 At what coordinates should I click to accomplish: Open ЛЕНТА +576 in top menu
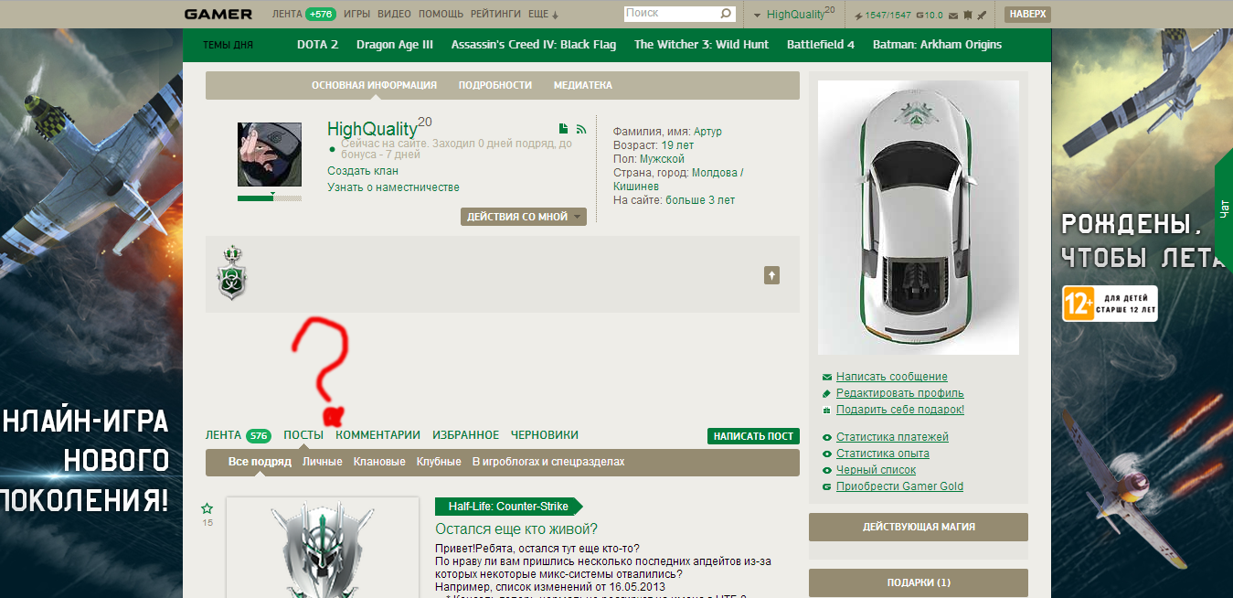304,15
